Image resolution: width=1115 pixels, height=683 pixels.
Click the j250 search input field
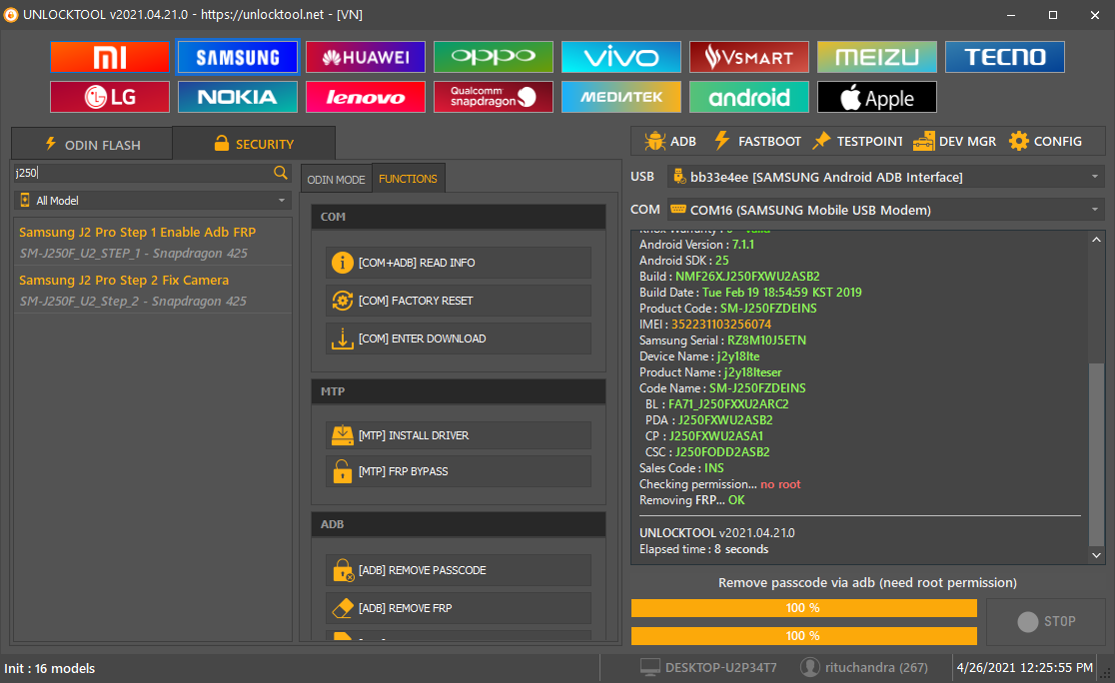[x=142, y=173]
